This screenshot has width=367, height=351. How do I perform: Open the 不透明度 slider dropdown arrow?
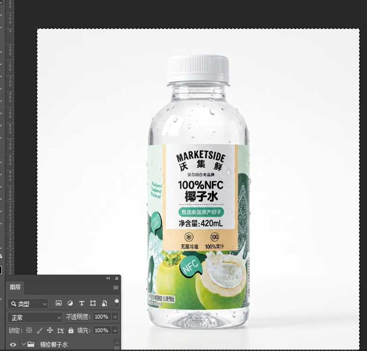pos(115,317)
